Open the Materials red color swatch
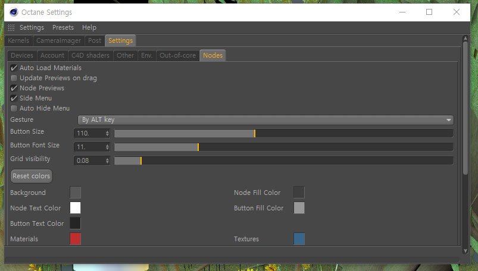The image size is (478, 271). click(x=75, y=239)
